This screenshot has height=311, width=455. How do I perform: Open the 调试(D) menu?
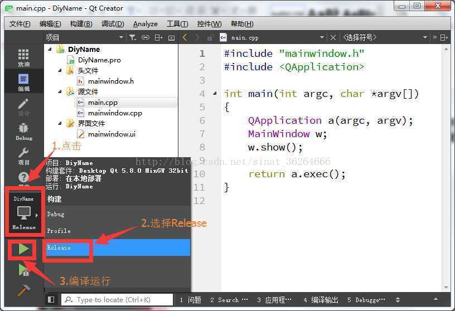pos(113,24)
